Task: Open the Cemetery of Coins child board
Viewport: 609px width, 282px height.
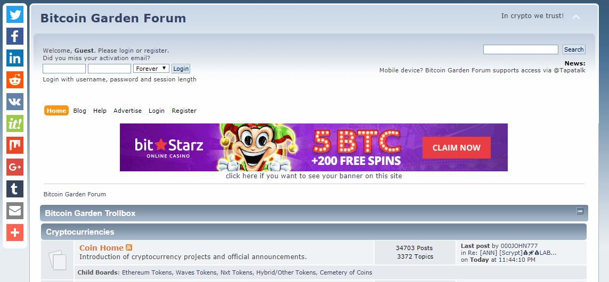Action: pyautogui.click(x=346, y=272)
